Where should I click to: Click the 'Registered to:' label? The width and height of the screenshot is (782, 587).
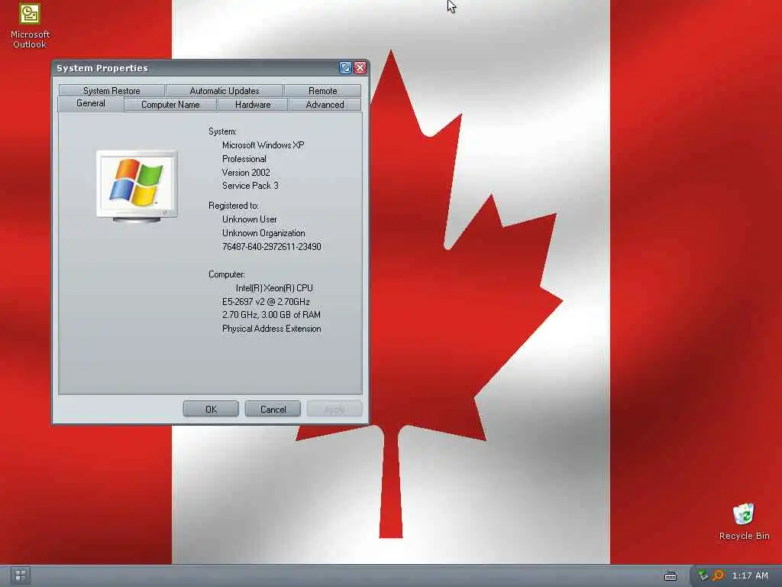pyautogui.click(x=234, y=206)
